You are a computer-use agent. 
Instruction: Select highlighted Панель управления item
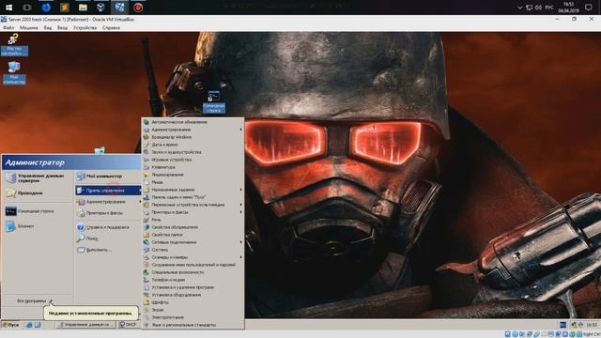coord(108,191)
